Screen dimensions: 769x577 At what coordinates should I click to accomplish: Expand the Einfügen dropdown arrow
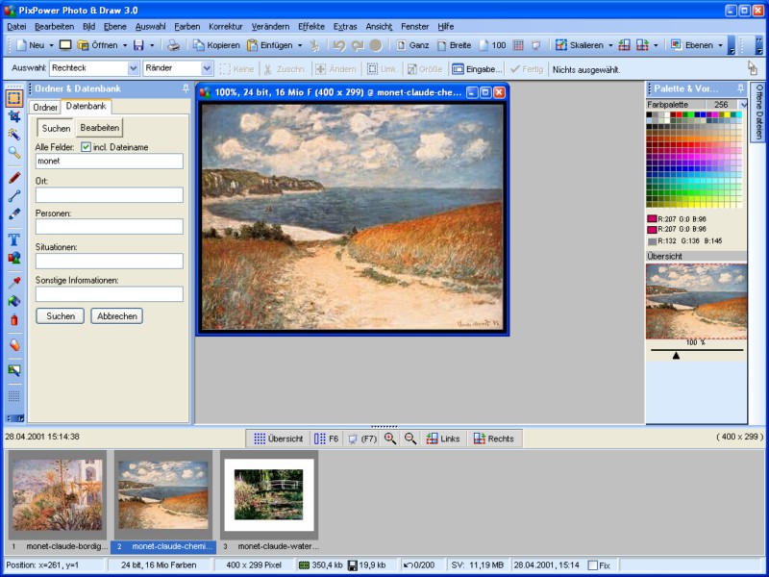click(300, 45)
